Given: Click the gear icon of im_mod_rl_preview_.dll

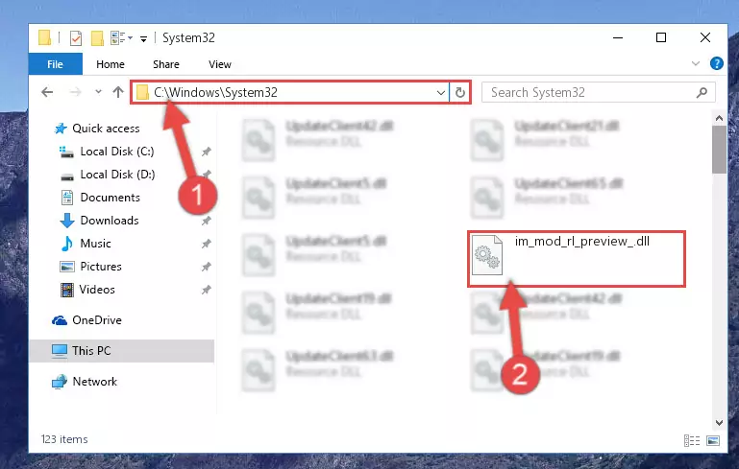Looking at the screenshot, I should coord(487,254).
